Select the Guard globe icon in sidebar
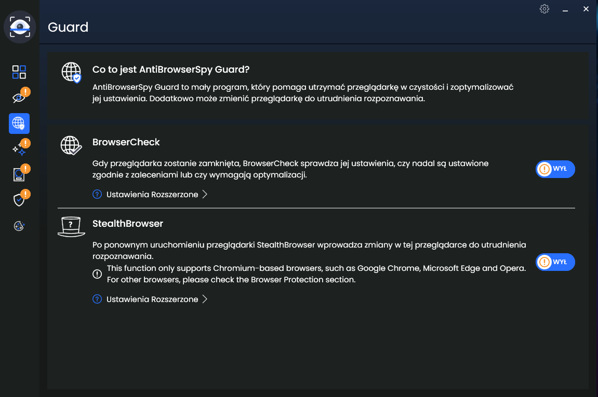 coord(19,124)
